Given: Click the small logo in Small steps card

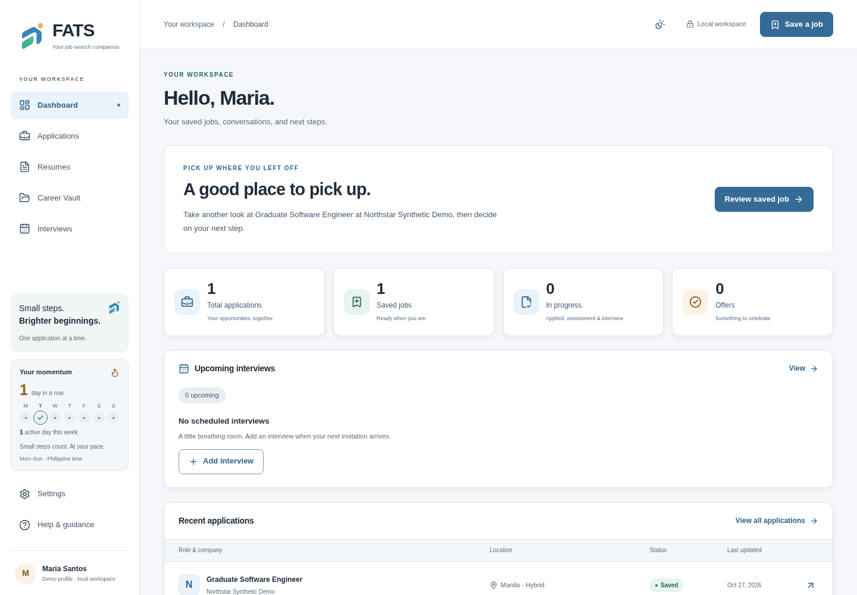Looking at the screenshot, I should [x=114, y=308].
